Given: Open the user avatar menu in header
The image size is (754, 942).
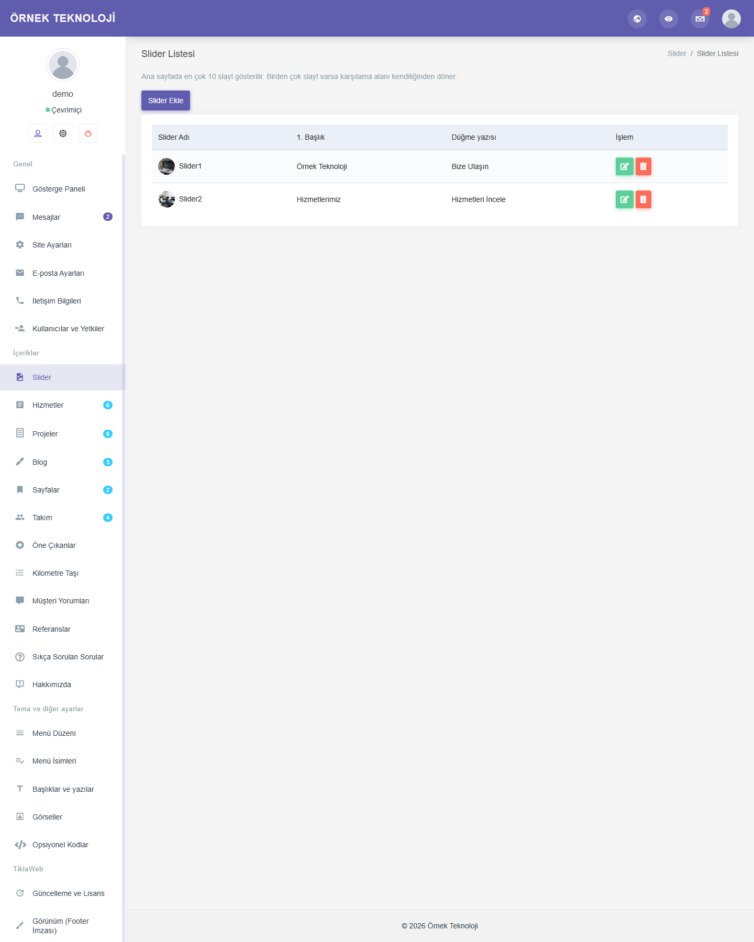Looking at the screenshot, I should click(x=731, y=19).
